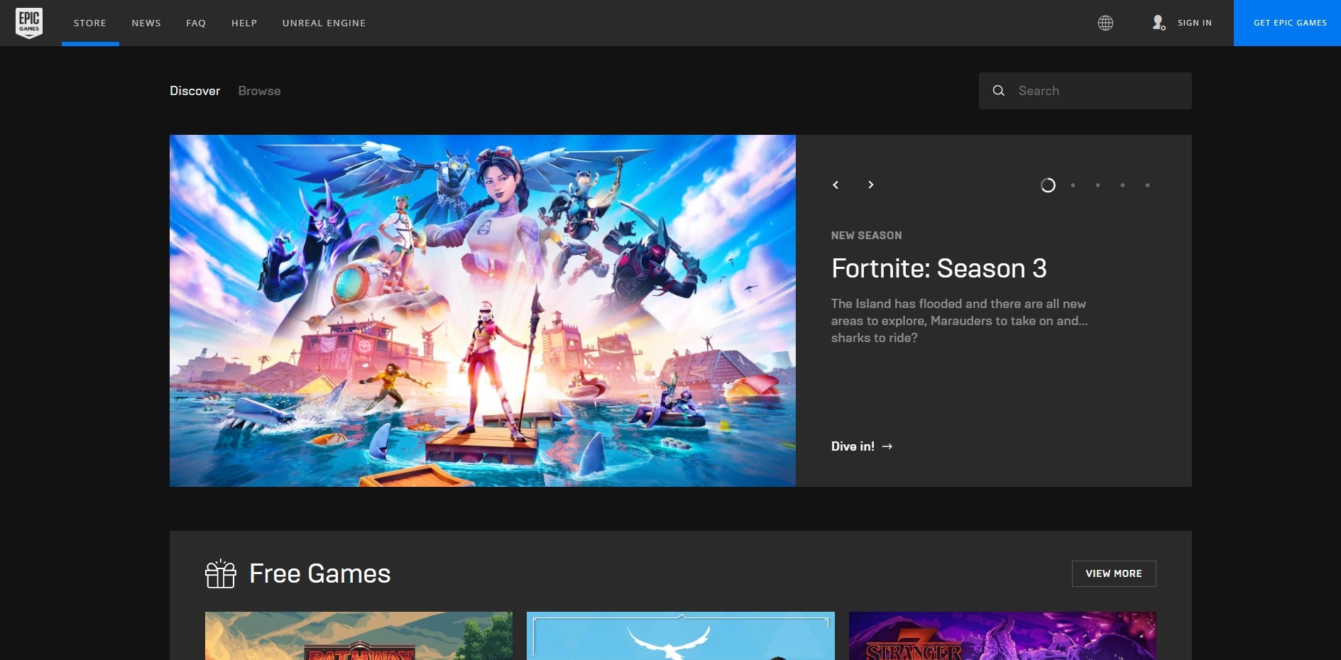Focus the Search input field
Viewport: 1341px width, 660px height.
1085,91
